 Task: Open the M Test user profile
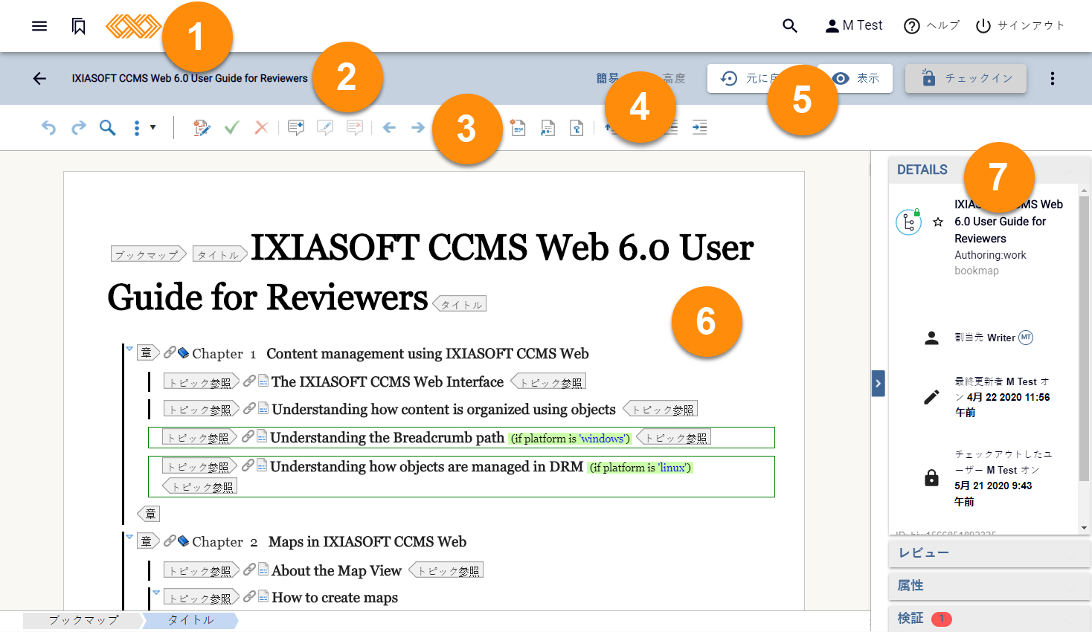click(854, 26)
